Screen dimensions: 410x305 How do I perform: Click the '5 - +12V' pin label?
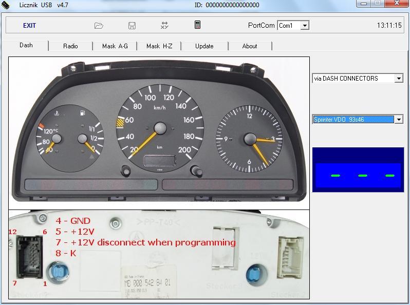pos(75,232)
